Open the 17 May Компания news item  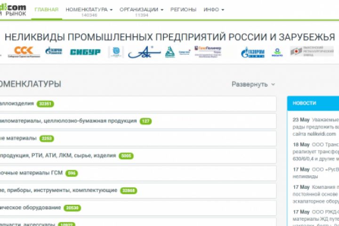click(x=316, y=194)
